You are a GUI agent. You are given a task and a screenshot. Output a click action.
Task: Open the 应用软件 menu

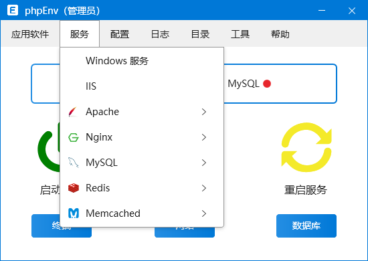coord(30,34)
